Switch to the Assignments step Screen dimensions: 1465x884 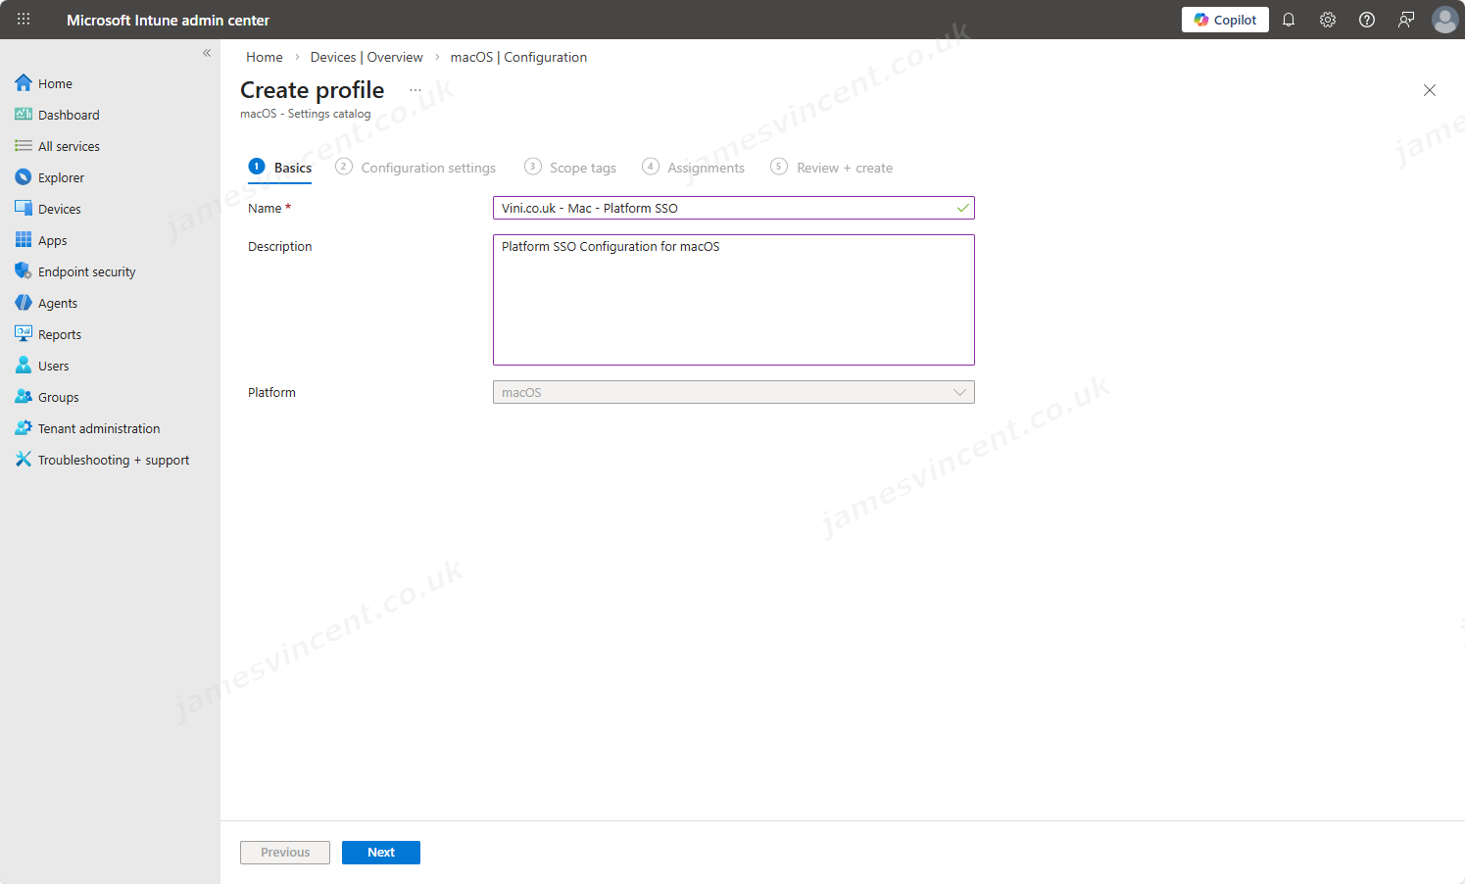(x=705, y=168)
